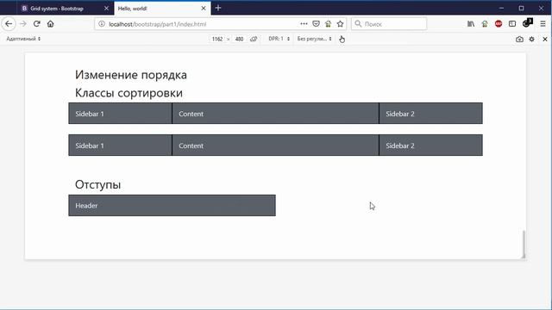
Task: Reload the current page
Action: click(36, 24)
